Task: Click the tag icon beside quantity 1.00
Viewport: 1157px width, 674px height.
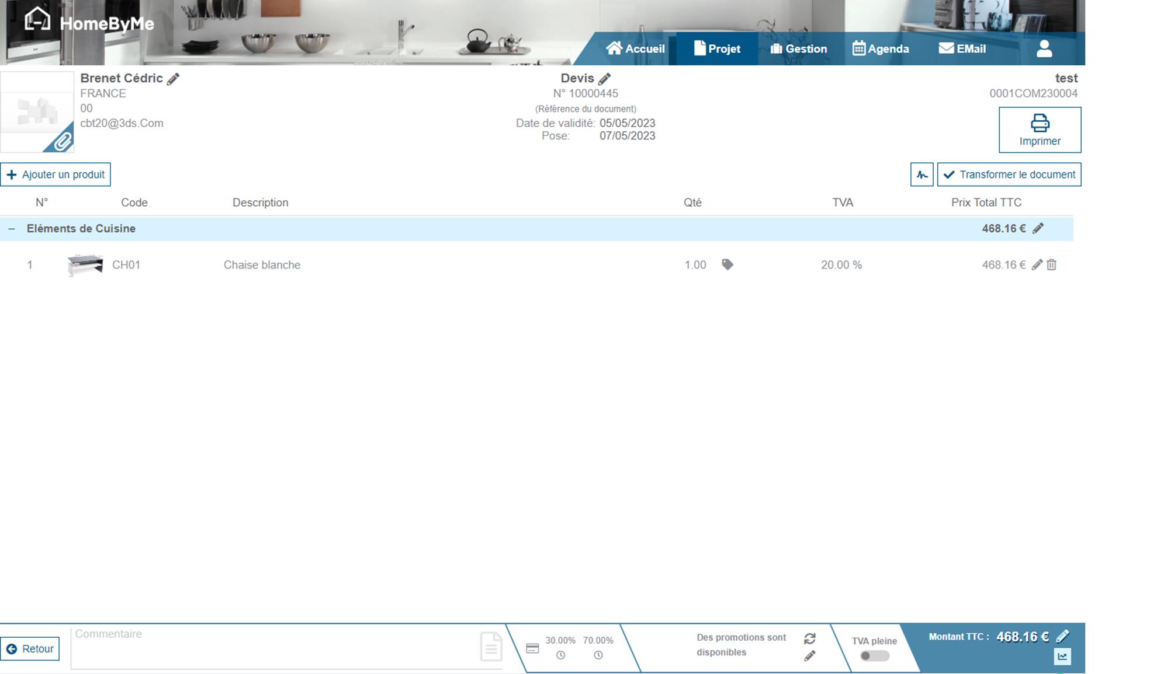Action: coord(727,264)
